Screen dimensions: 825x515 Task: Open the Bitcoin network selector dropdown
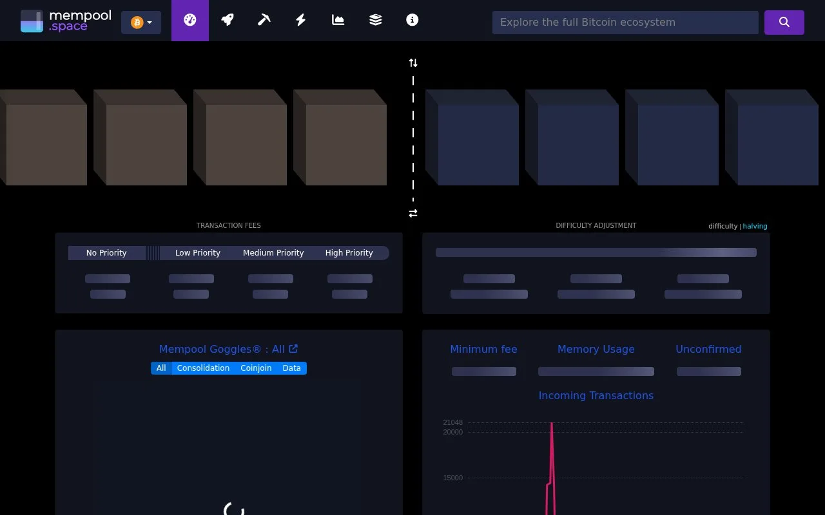141,23
